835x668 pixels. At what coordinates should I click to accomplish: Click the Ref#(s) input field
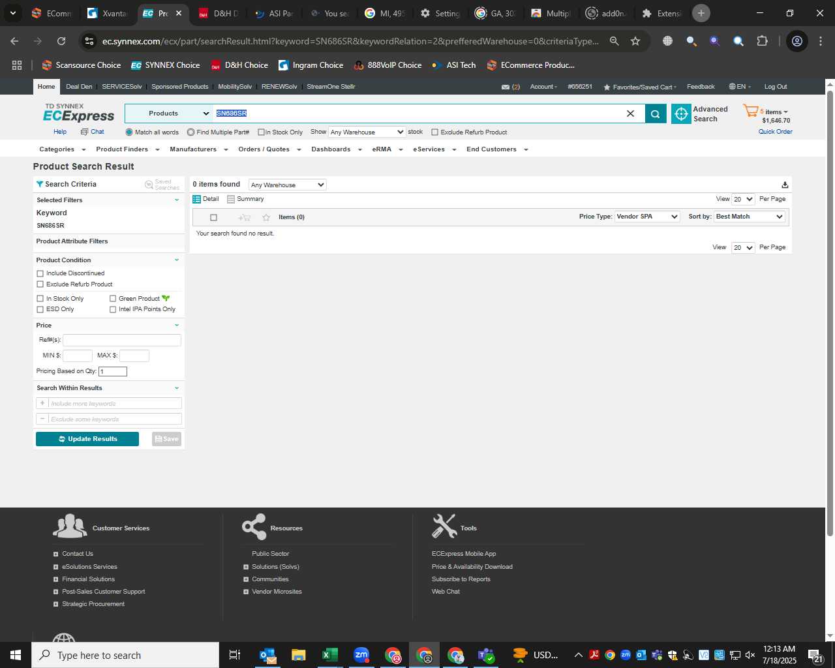coord(121,340)
